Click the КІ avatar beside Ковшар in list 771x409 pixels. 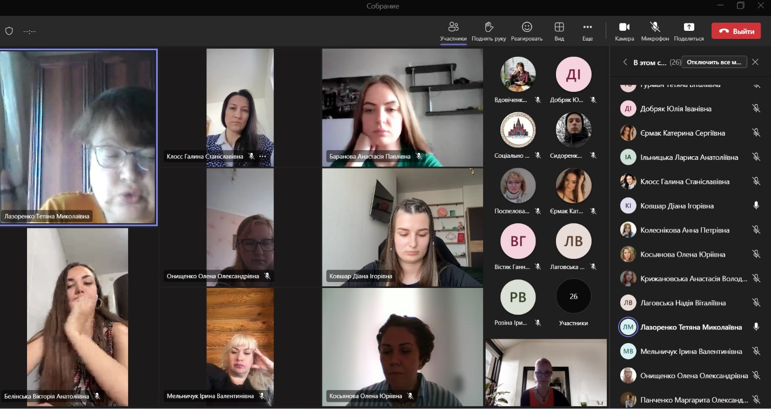[x=628, y=206]
